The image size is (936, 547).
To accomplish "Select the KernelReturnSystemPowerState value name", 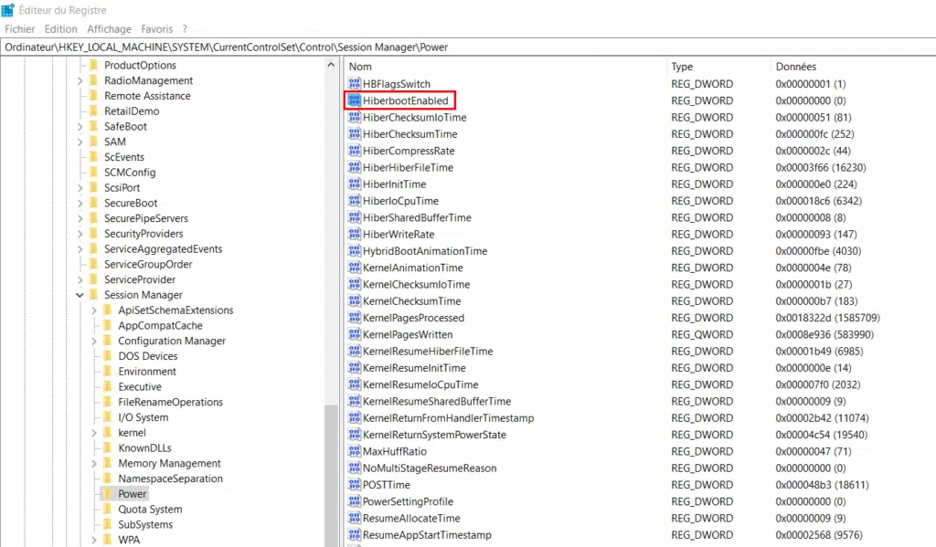I will click(434, 435).
